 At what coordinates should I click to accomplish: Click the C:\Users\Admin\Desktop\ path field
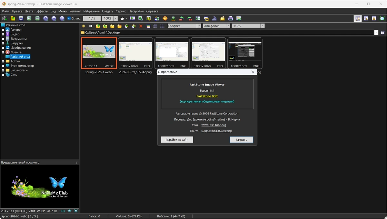tap(227, 33)
